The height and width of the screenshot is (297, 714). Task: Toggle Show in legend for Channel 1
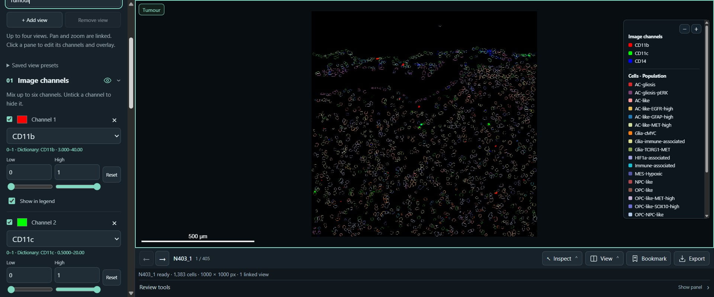click(x=12, y=201)
